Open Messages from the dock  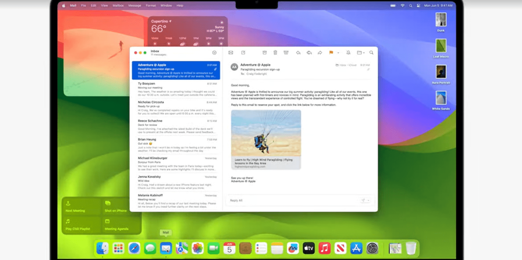(x=150, y=249)
